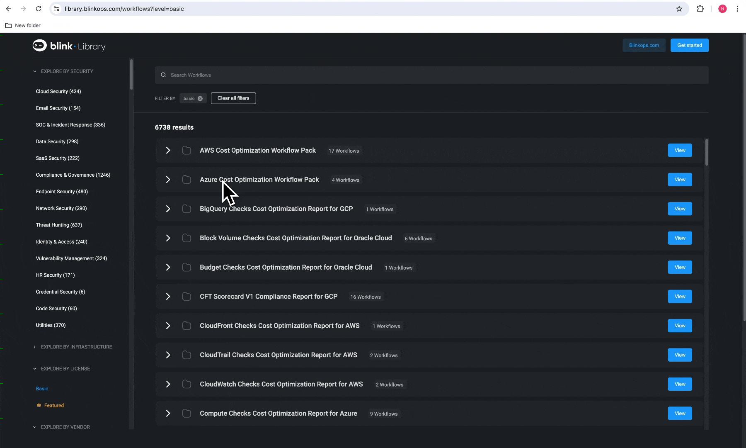Click folder icon of Block Volume Checks report
Screen dimensions: 746x448
tap(186, 238)
